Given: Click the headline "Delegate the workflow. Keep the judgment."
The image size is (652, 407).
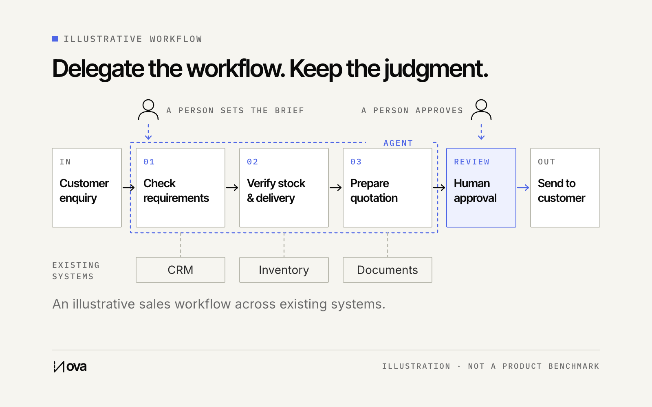Looking at the screenshot, I should (270, 69).
